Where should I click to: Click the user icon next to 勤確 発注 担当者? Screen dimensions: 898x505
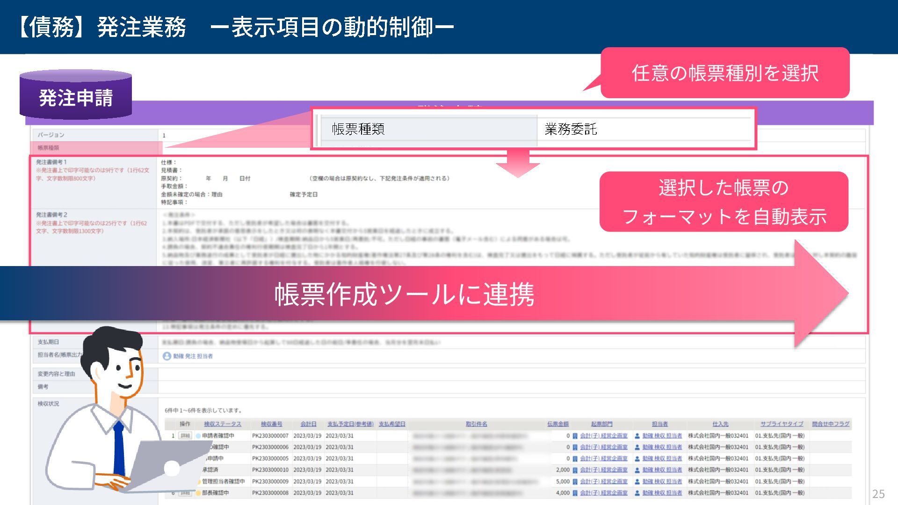coord(167,356)
